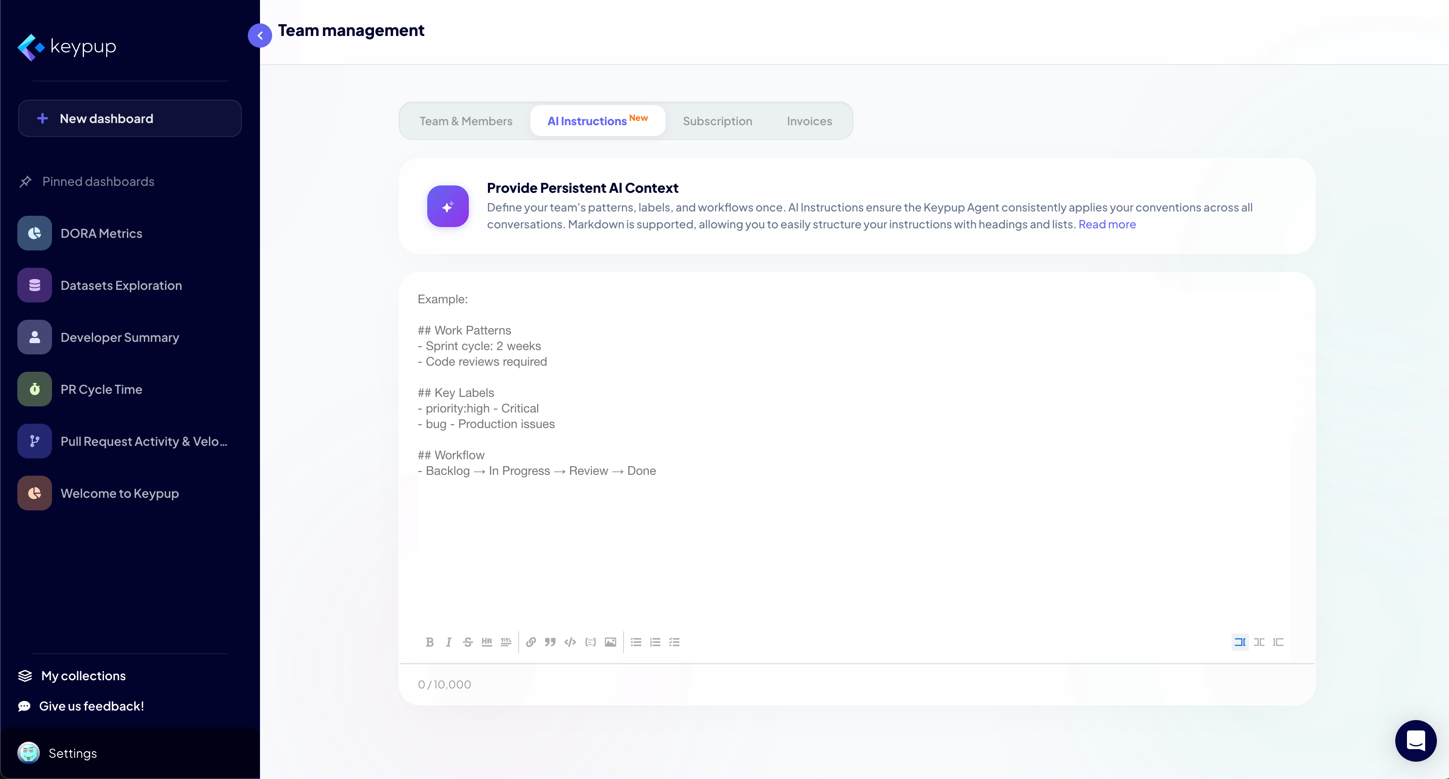Click the Provide Persistent AI Context heading
Screen dimensions: 1449x779
(x=583, y=188)
